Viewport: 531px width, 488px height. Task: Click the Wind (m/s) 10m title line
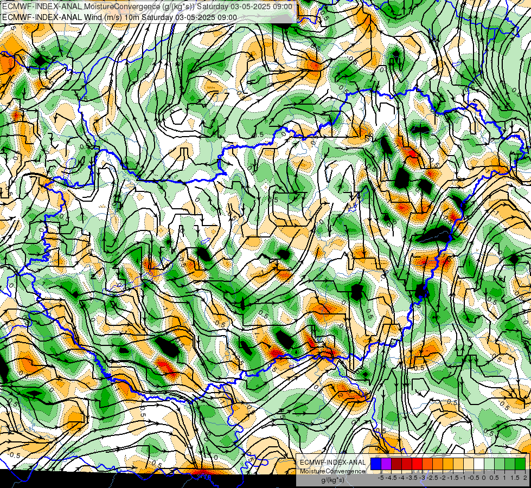click(x=119, y=17)
